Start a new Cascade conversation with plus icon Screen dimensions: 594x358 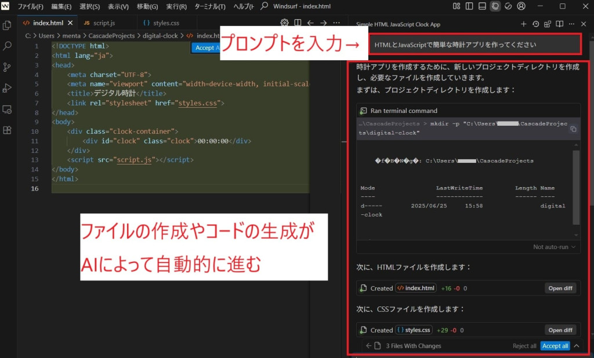(524, 24)
